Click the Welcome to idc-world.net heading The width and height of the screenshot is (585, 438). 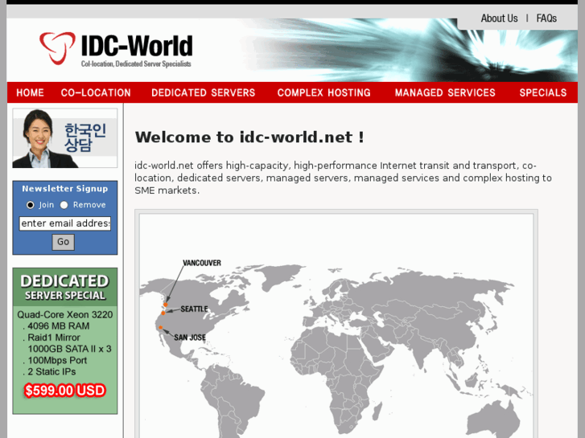[249, 137]
